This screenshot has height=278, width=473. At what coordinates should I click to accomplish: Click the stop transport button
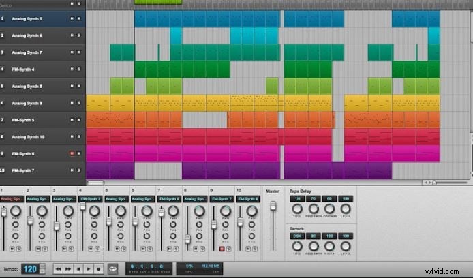coord(78,268)
